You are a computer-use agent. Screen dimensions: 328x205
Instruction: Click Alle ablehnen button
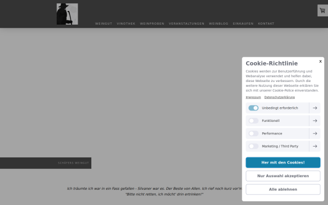(x=283, y=189)
